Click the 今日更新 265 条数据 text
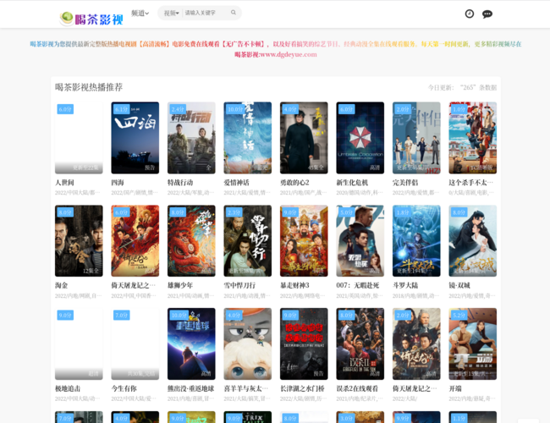The height and width of the screenshot is (423, 550). 462,87
